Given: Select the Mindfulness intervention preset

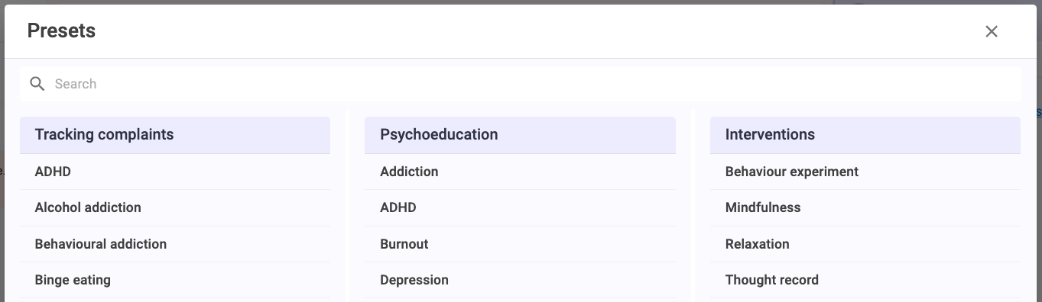Looking at the screenshot, I should click(865, 207).
